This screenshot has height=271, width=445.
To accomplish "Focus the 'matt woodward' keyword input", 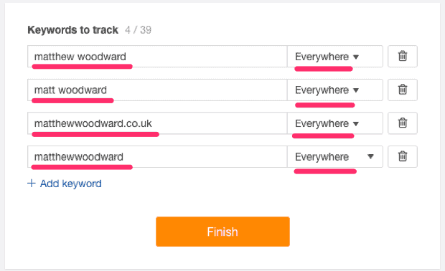I will tap(157, 90).
